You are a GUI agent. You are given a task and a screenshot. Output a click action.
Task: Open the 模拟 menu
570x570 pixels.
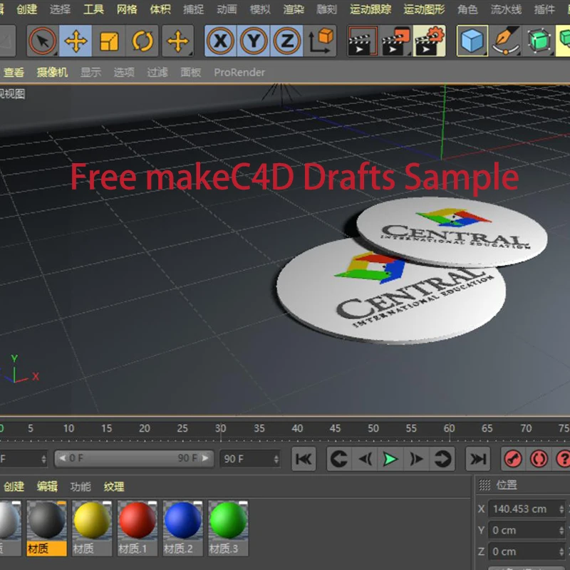[x=260, y=9]
